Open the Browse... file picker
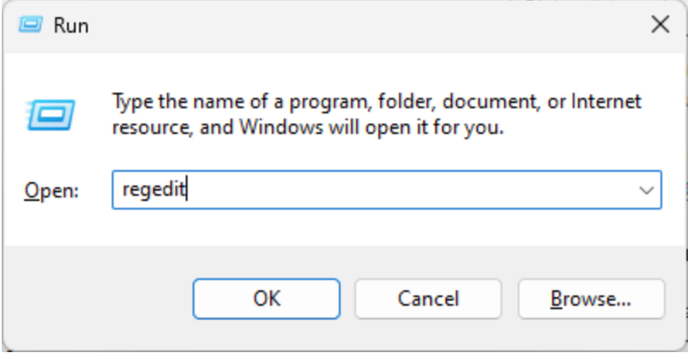 [x=591, y=299]
